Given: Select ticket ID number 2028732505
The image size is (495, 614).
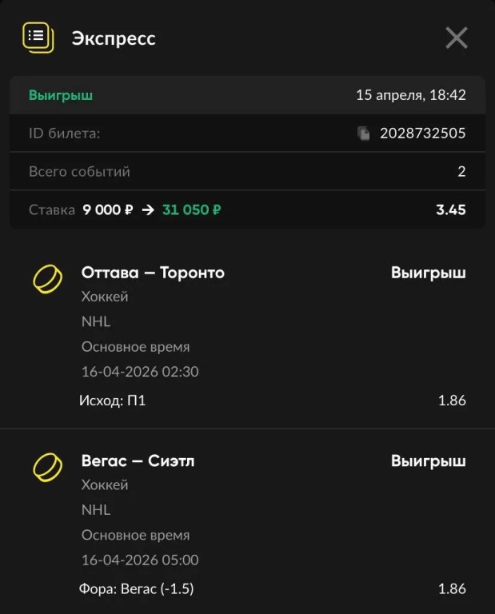Looking at the screenshot, I should [422, 134].
